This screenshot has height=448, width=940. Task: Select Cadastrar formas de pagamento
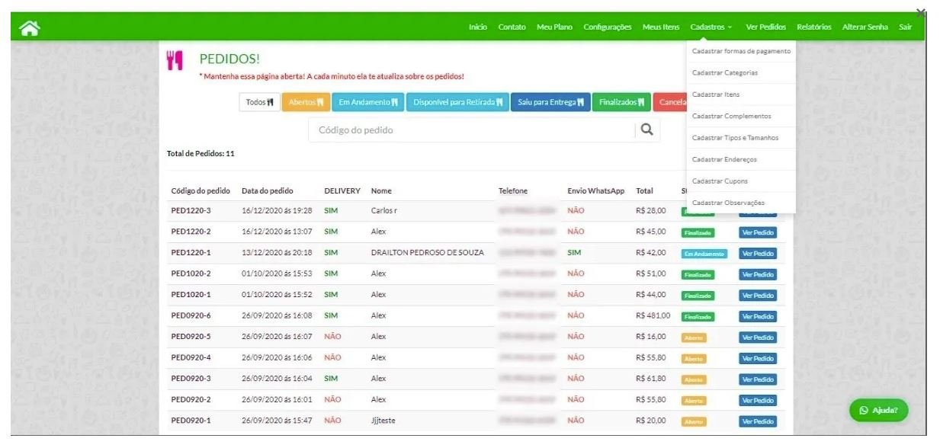(x=741, y=52)
